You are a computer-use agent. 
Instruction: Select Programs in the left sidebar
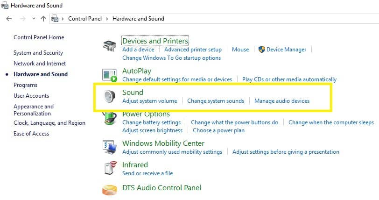[25, 85]
